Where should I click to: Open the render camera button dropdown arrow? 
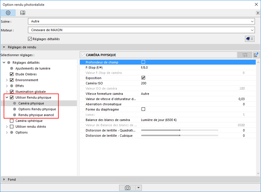[138, 188]
